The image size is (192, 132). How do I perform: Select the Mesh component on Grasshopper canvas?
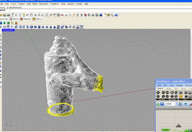(x=165, y=130)
